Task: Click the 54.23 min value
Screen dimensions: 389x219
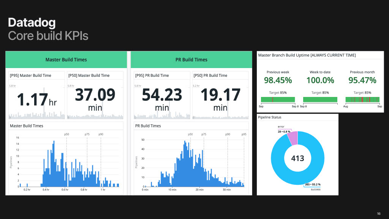Action: pyautogui.click(x=162, y=99)
